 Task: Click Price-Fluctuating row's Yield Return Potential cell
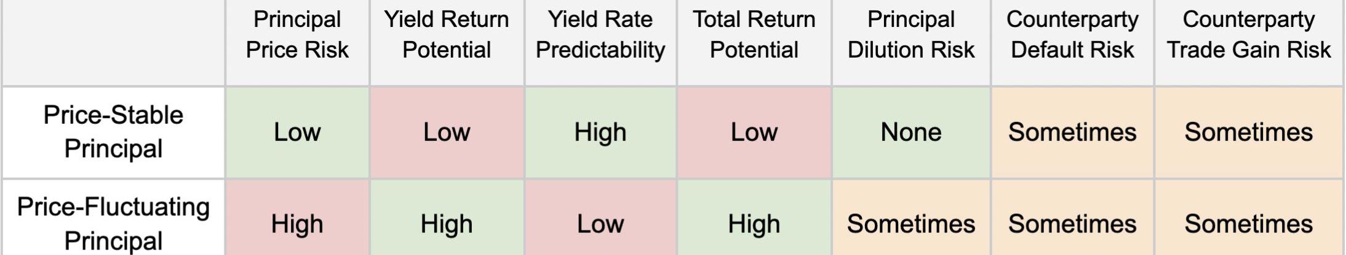[447, 224]
